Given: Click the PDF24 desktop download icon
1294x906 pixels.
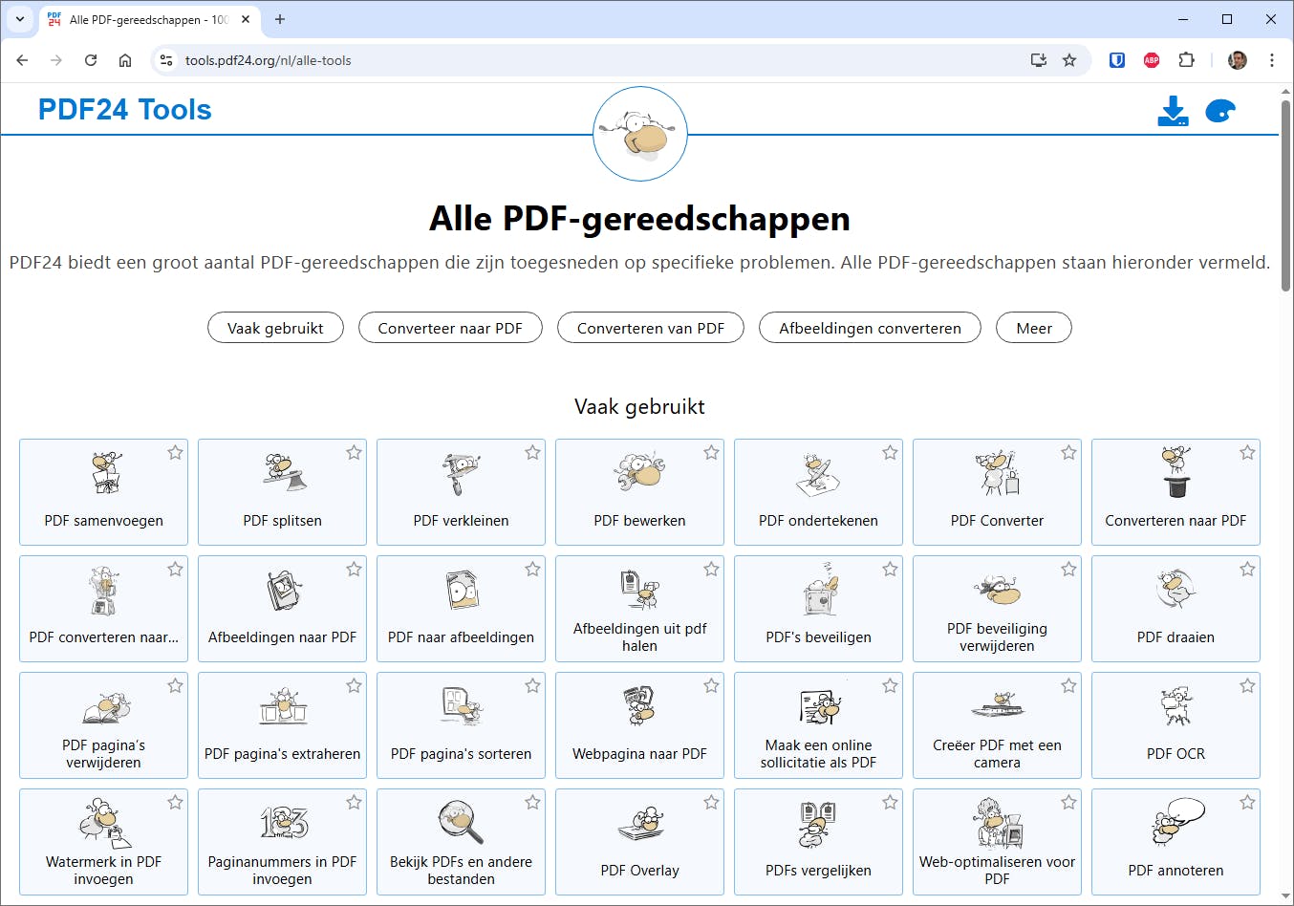Looking at the screenshot, I should click(1173, 111).
